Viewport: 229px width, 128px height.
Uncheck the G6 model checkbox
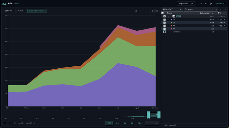pyautogui.click(x=164, y=20)
